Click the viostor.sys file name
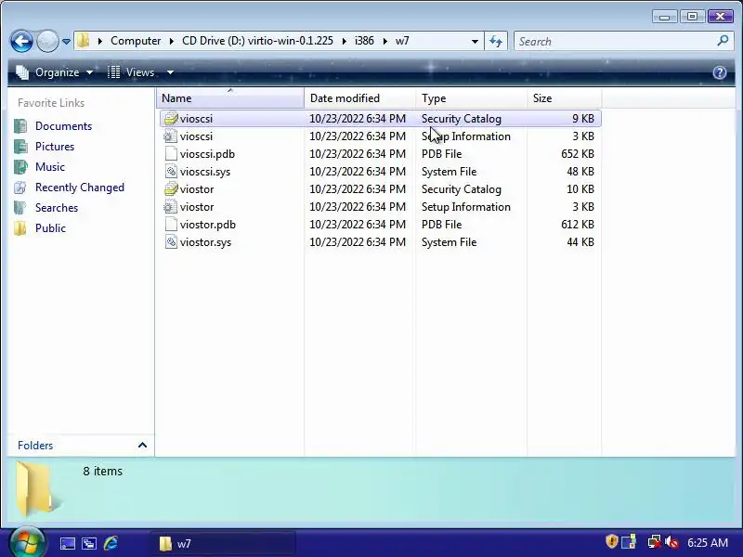743x557 pixels. 205,242
